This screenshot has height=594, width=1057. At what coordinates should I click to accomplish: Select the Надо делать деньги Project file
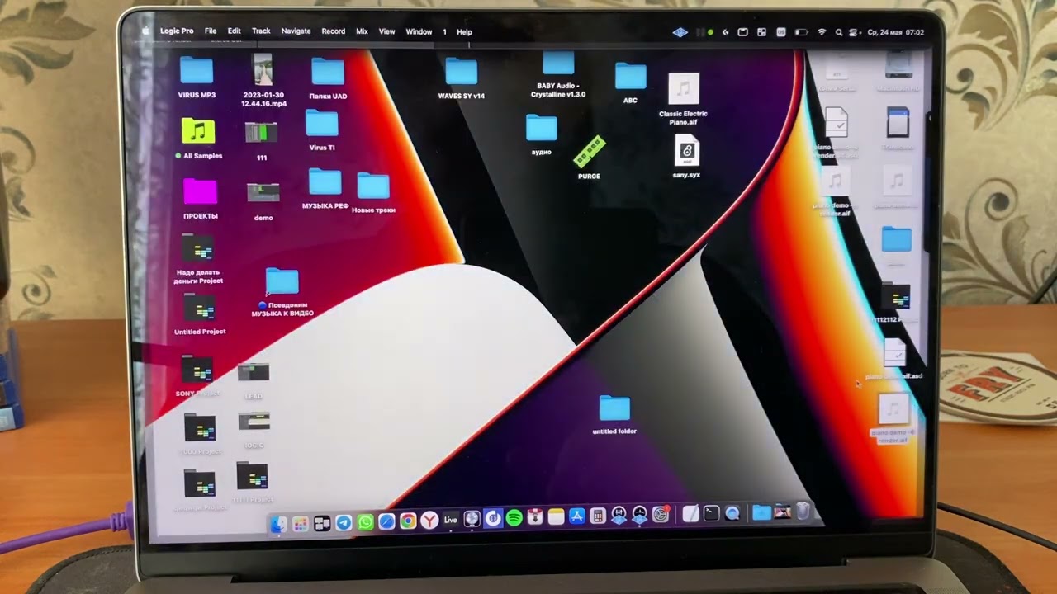point(198,258)
